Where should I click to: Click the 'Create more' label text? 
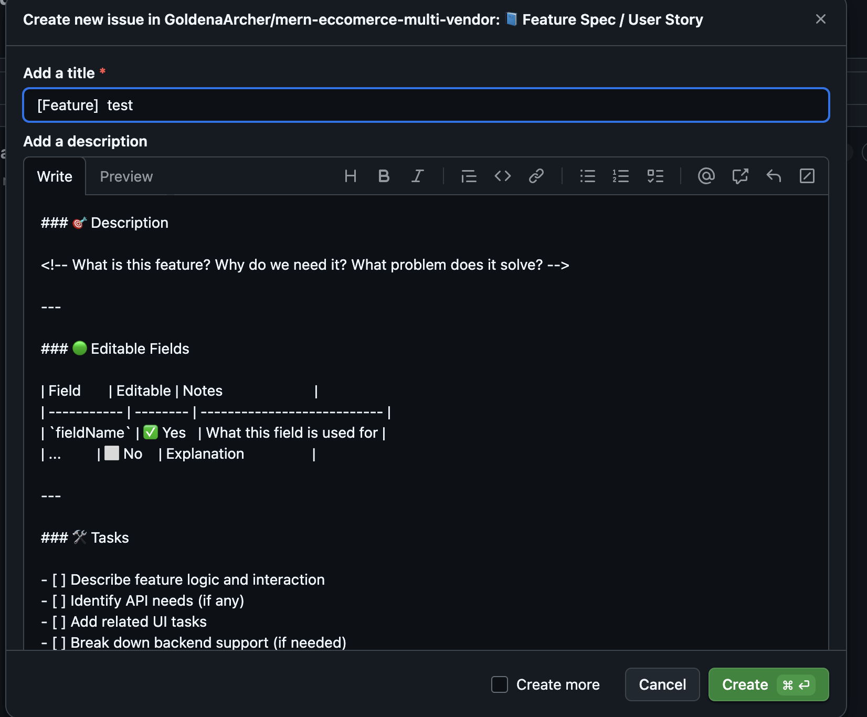point(558,684)
